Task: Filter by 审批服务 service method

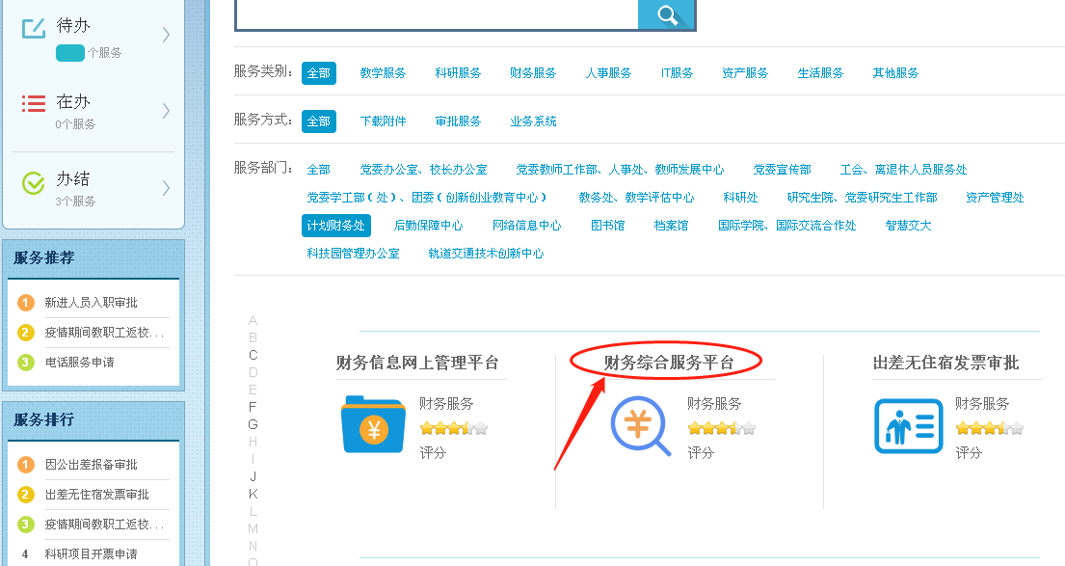Action: click(458, 121)
